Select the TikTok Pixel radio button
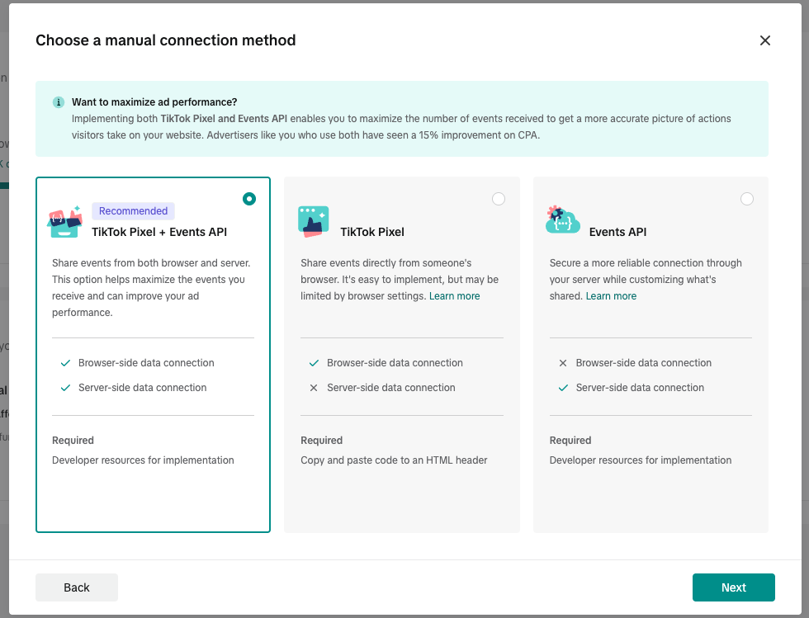 [x=499, y=199]
